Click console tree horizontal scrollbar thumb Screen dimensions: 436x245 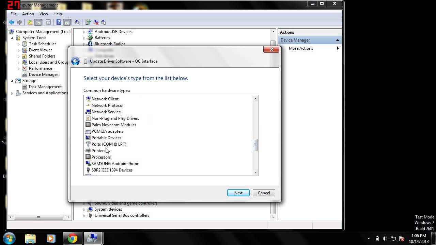[x=38, y=217]
